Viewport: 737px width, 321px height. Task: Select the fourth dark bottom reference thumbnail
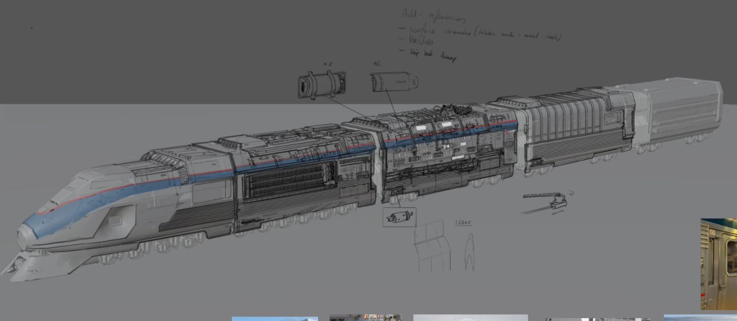(x=597, y=319)
